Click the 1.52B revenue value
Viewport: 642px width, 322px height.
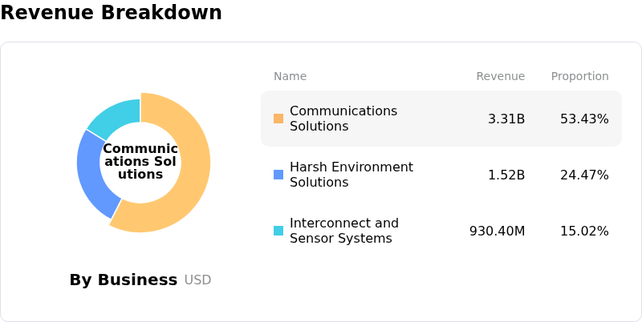click(x=506, y=175)
